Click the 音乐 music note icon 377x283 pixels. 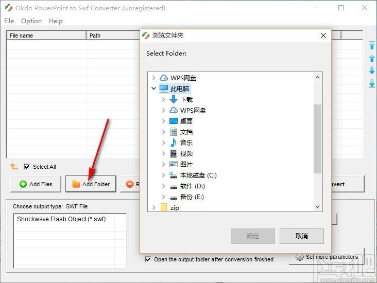(x=174, y=143)
